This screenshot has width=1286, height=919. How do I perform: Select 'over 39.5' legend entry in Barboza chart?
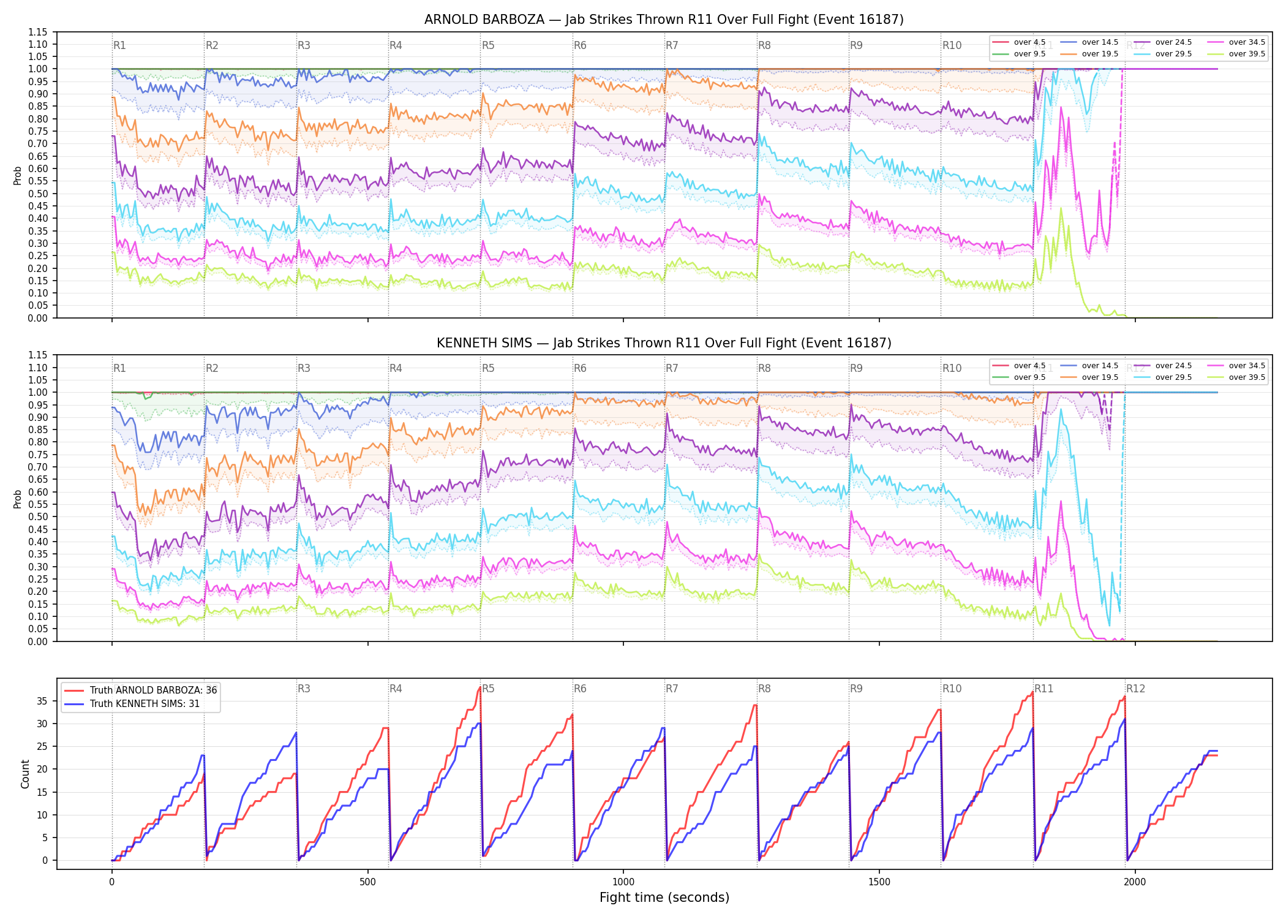1236,54
